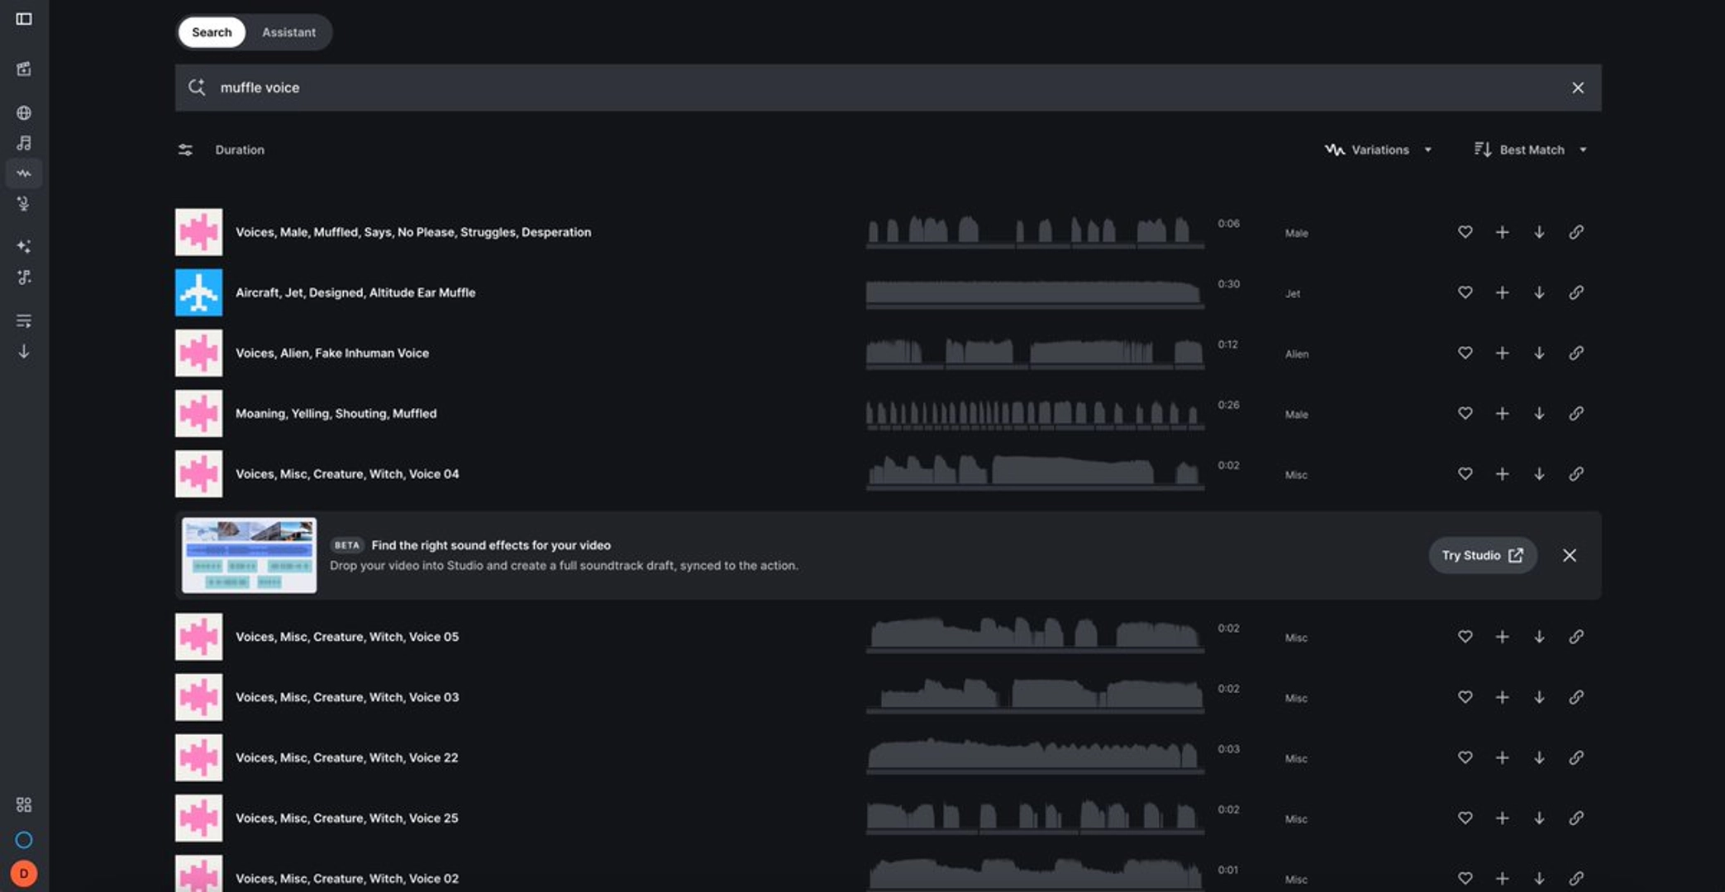Open the second sidebar icon below panel toggle
The height and width of the screenshot is (892, 1725).
coord(24,69)
